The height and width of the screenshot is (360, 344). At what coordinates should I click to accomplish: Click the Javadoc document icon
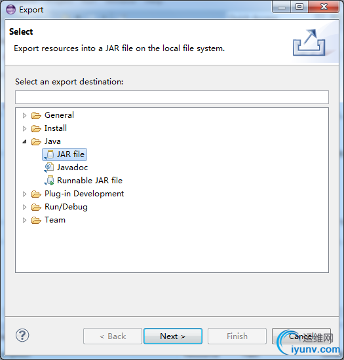coord(49,168)
